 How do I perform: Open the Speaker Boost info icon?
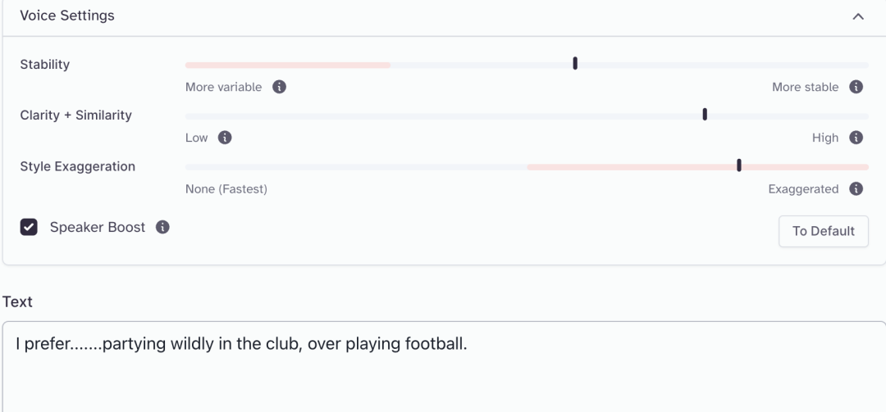tap(162, 227)
